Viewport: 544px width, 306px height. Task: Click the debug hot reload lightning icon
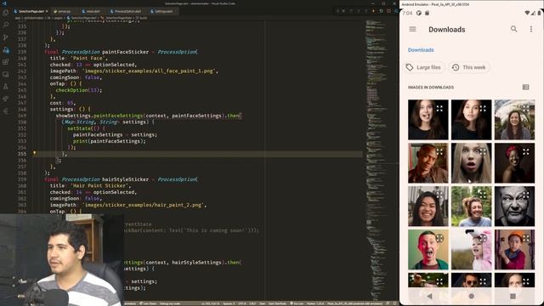click(x=373, y=11)
